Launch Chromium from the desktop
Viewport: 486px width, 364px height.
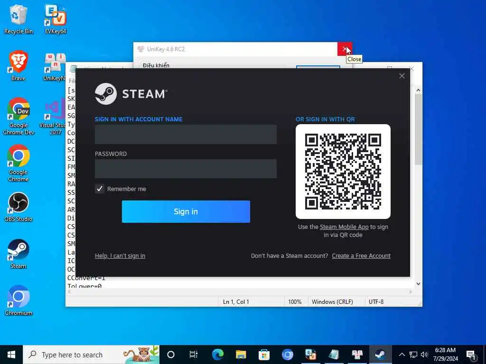click(19, 300)
